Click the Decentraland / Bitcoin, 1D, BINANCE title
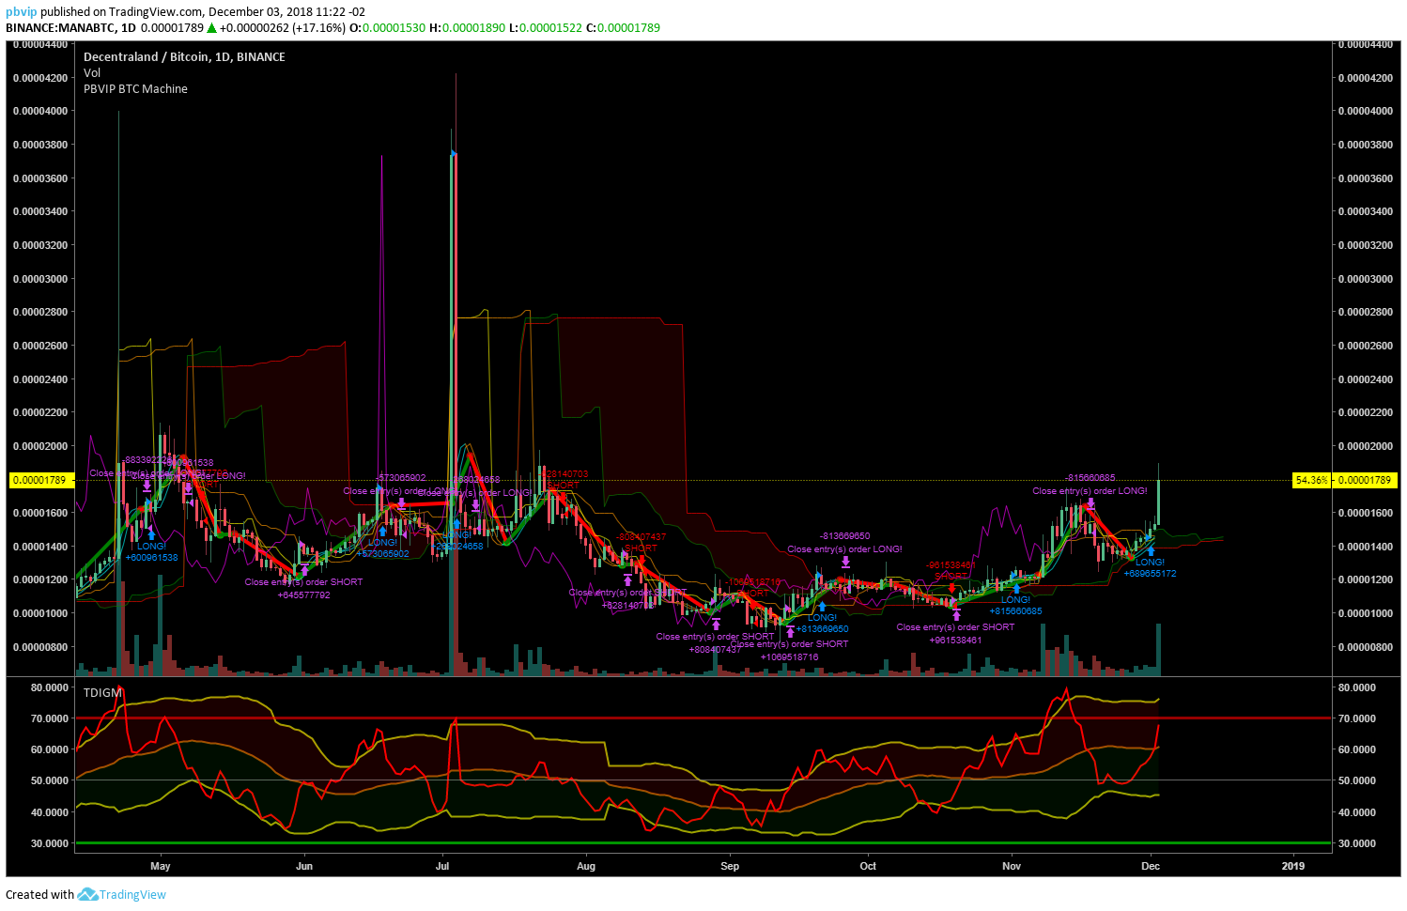This screenshot has width=1407, height=911. tap(184, 57)
